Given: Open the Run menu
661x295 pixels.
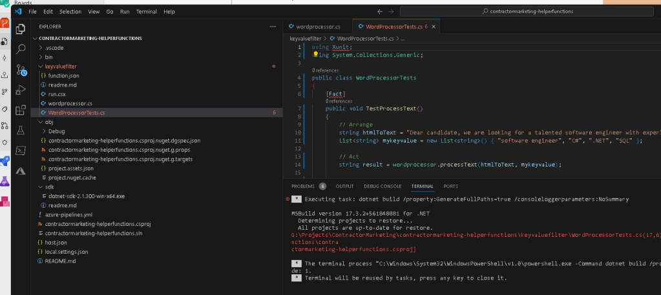Looking at the screenshot, I should pos(124,12).
